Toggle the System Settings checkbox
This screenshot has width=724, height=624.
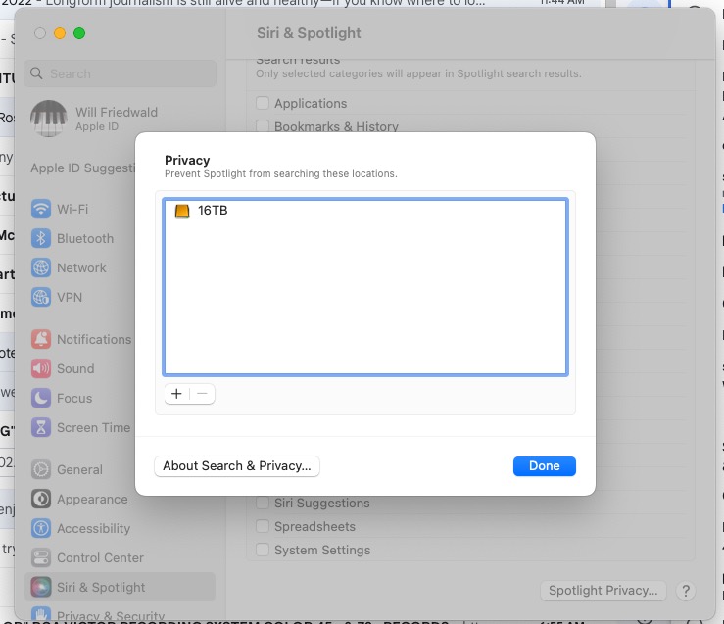(263, 550)
